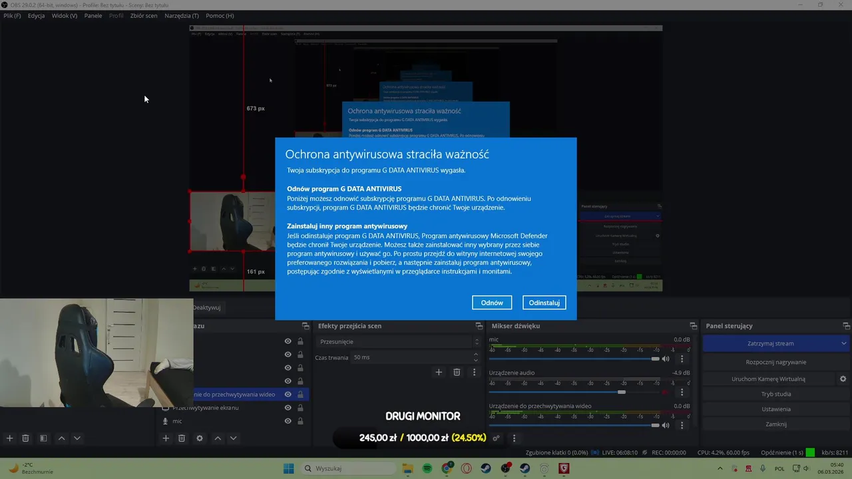The image size is (852, 479).
Task: Open Ustawienia from control panel
Action: tap(776, 409)
